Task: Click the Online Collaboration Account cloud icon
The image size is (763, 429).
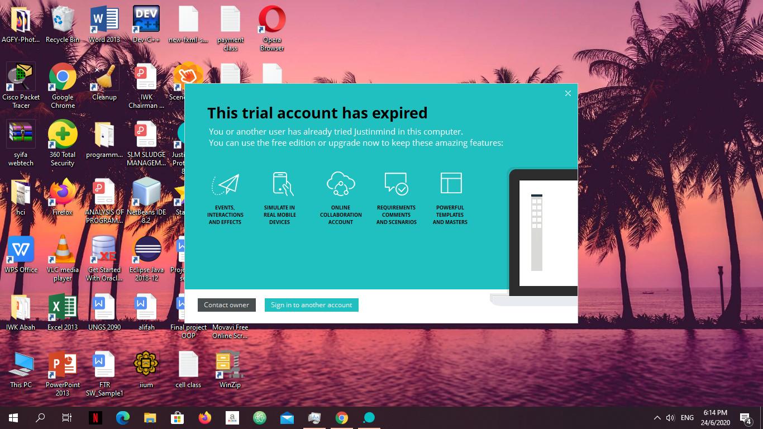Action: (x=341, y=184)
